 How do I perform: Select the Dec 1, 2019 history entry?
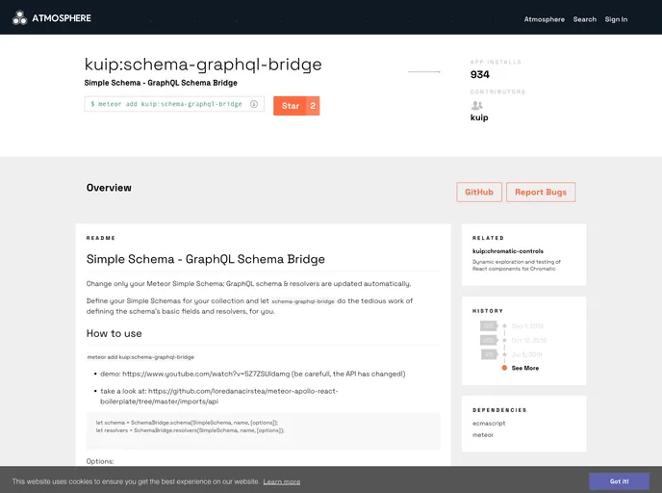click(x=527, y=326)
